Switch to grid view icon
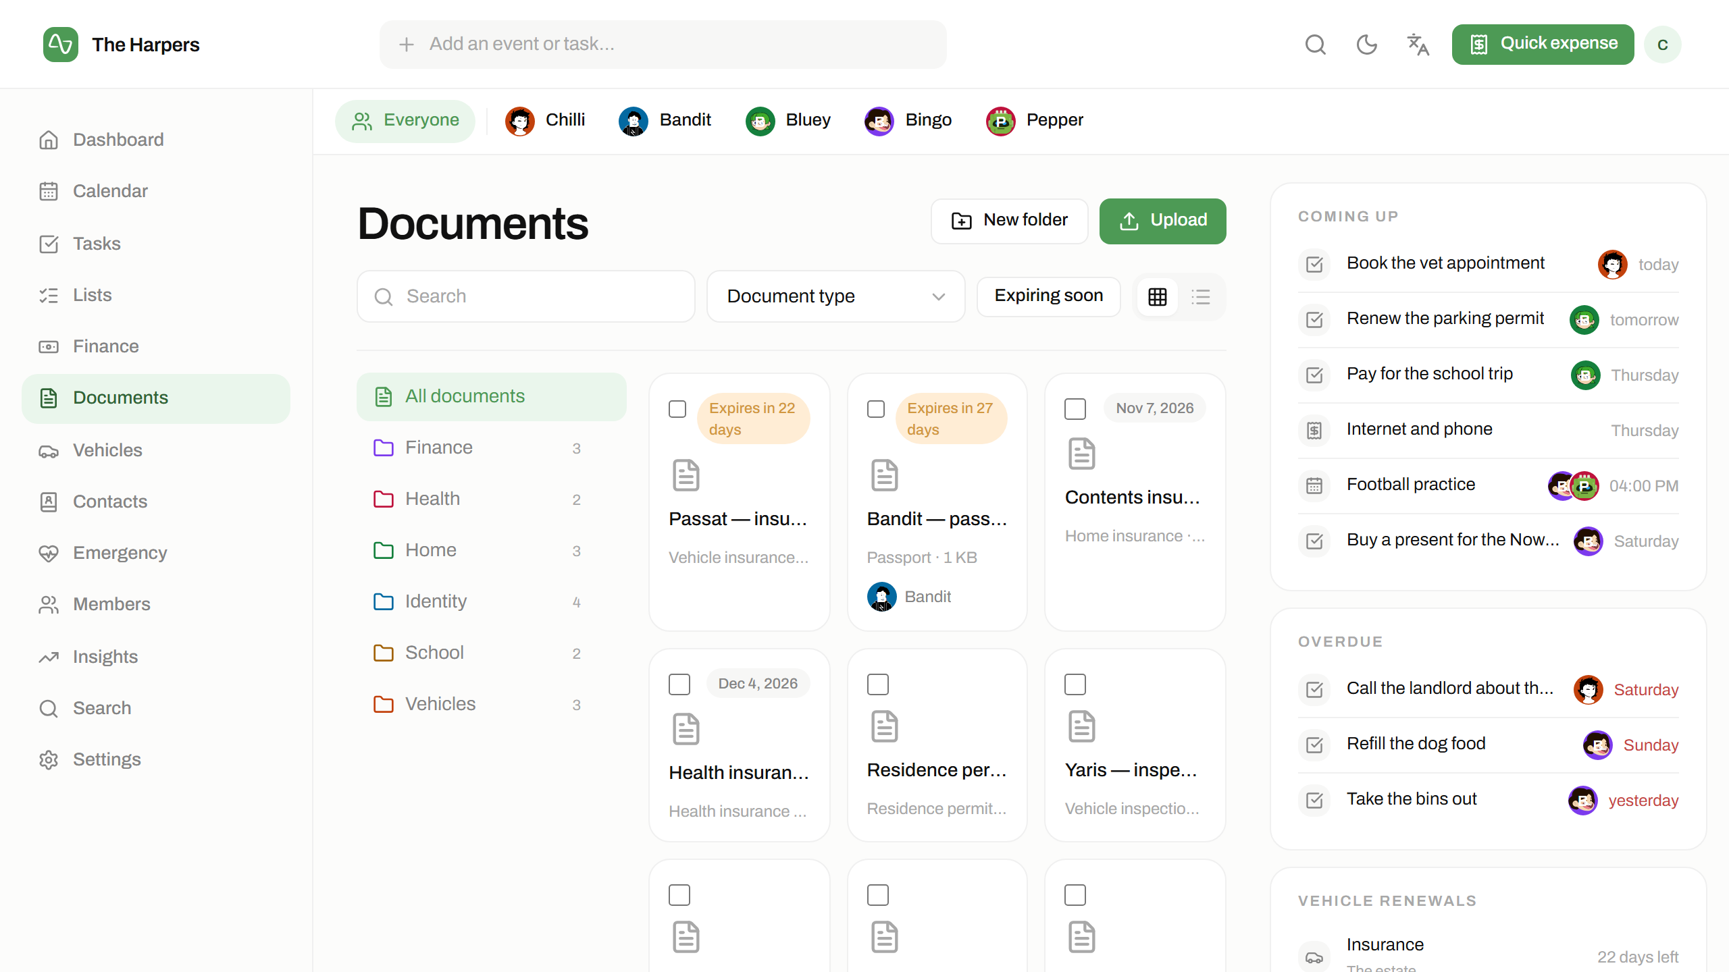 [1158, 296]
